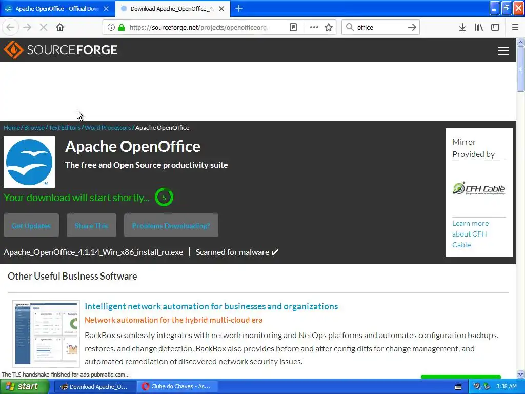Open page actions three-dot menu

tap(314, 27)
